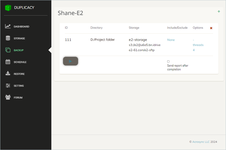Click the D:/Project folder directory cell

tap(103, 39)
